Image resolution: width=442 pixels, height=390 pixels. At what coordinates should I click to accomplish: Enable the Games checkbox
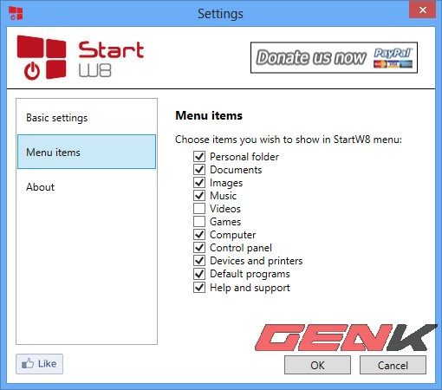pos(199,221)
